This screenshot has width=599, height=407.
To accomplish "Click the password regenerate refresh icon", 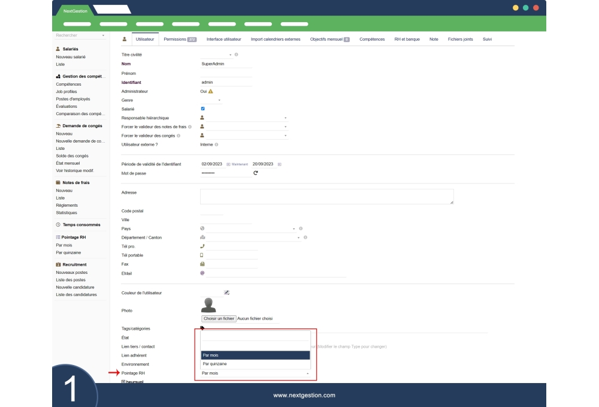I will click(256, 173).
